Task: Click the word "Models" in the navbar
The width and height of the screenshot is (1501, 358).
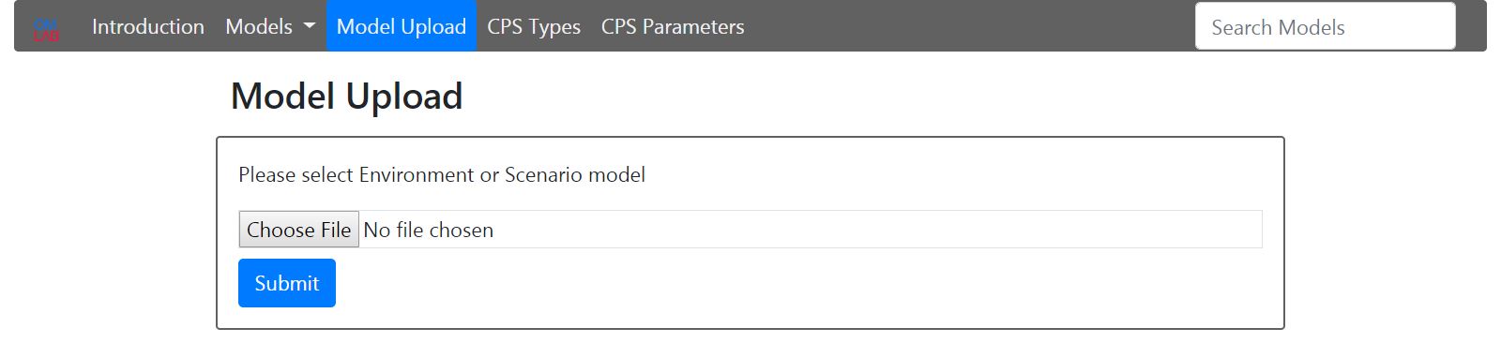Action: pos(259,26)
